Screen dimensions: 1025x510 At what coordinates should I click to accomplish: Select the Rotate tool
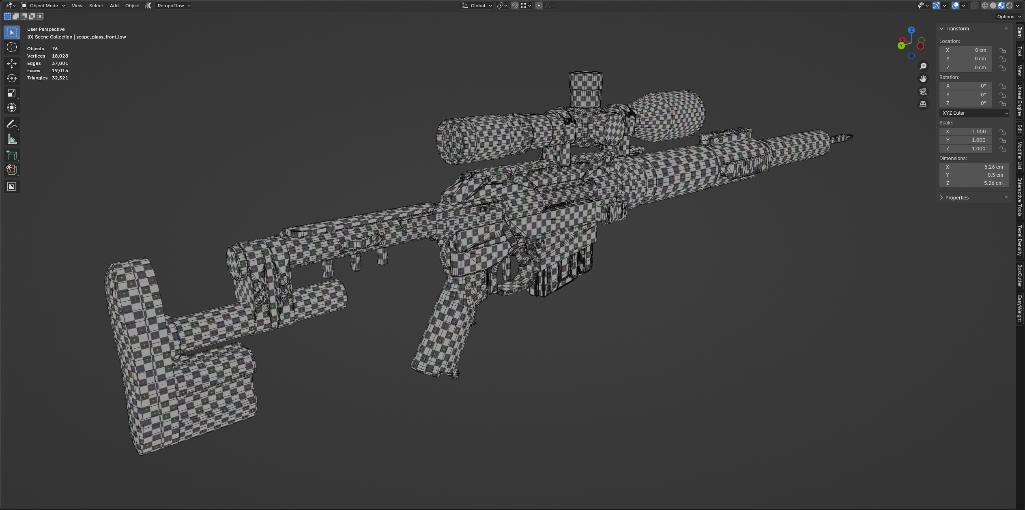click(x=12, y=78)
